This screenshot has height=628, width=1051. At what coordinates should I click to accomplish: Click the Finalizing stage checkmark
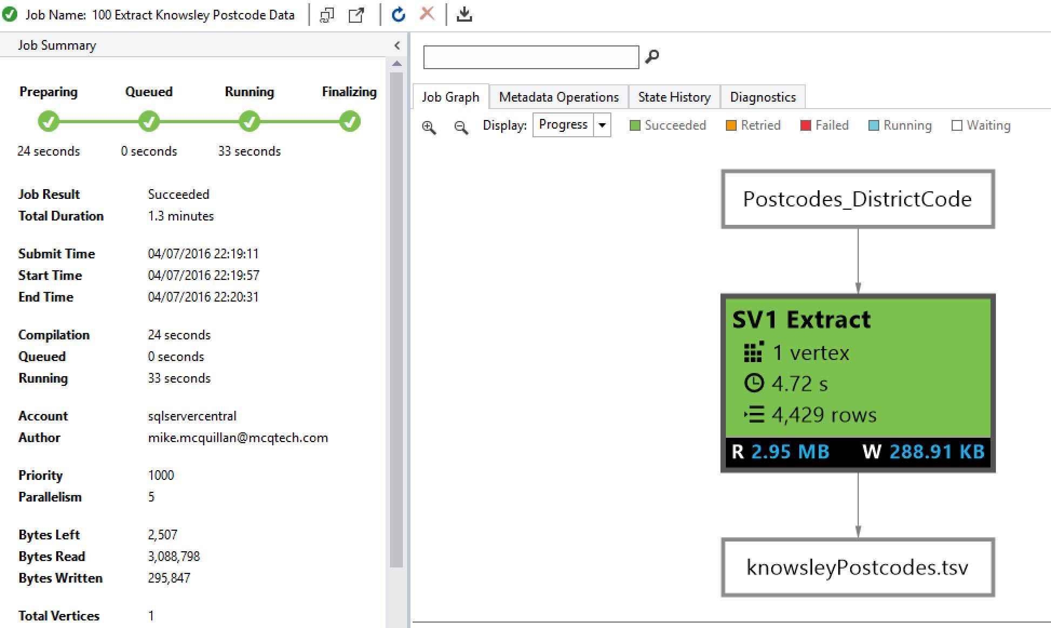click(349, 122)
